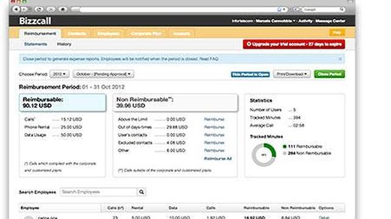The width and height of the screenshot is (391, 219).
Task: Click the Help button
Action: tap(337, 33)
